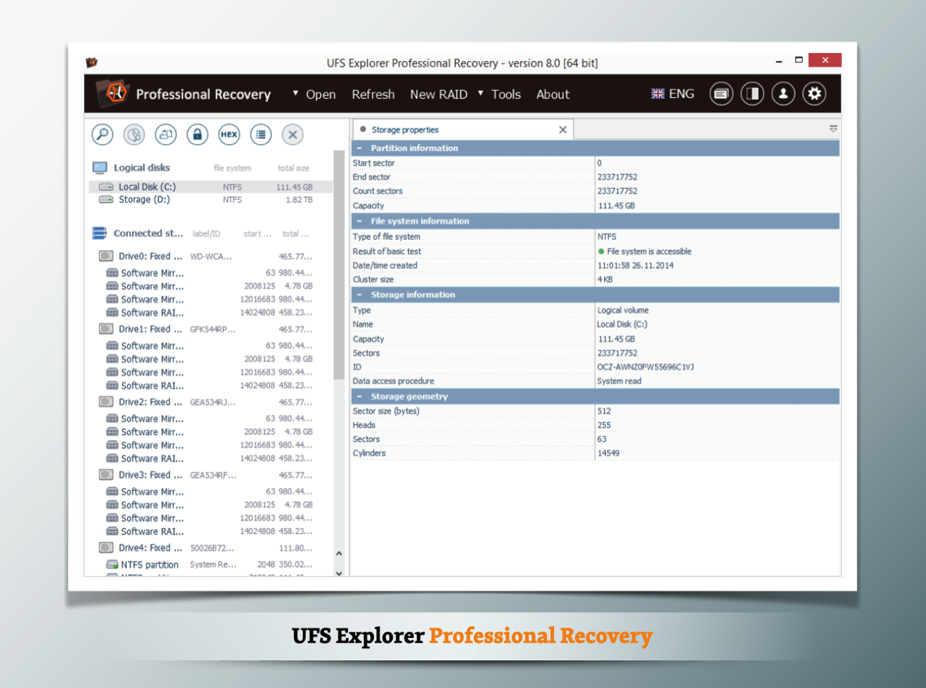Click the list view toolbar icon
The height and width of the screenshot is (688, 926).
[262, 134]
